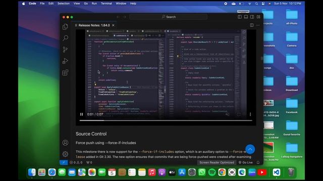Open editor More Actions ellipsis menu
The height and width of the screenshot is (181, 323).
(258, 25)
